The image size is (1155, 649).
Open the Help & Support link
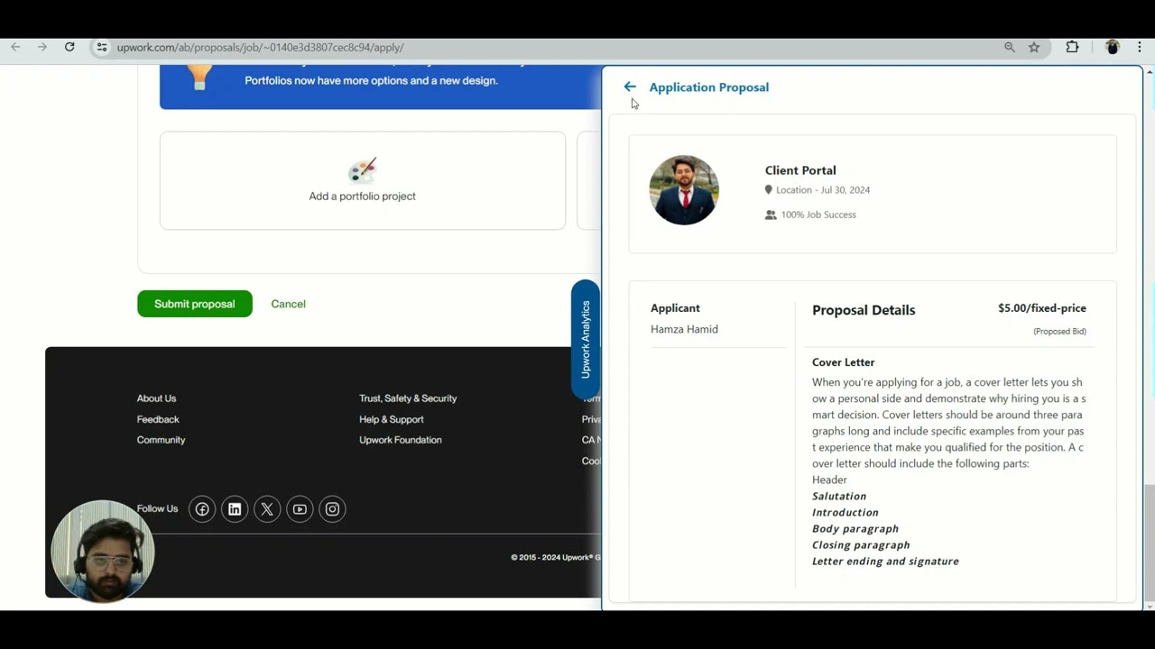click(x=391, y=419)
